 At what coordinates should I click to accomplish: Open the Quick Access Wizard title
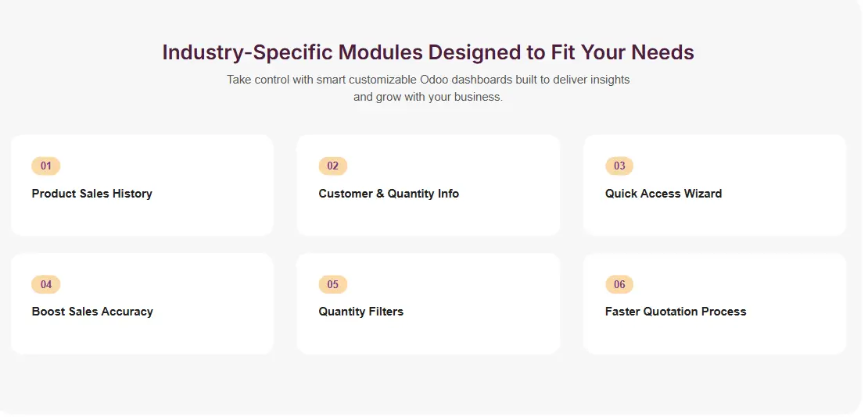[663, 194]
